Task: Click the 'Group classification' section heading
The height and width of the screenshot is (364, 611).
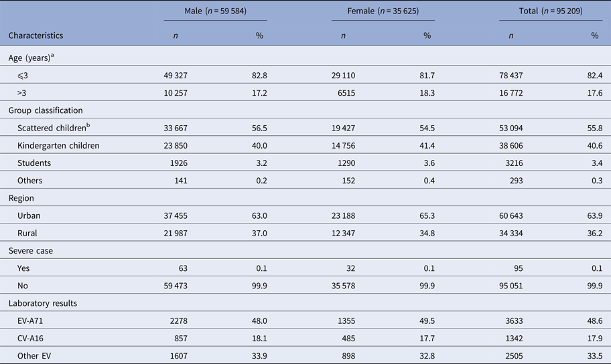Action: point(46,110)
